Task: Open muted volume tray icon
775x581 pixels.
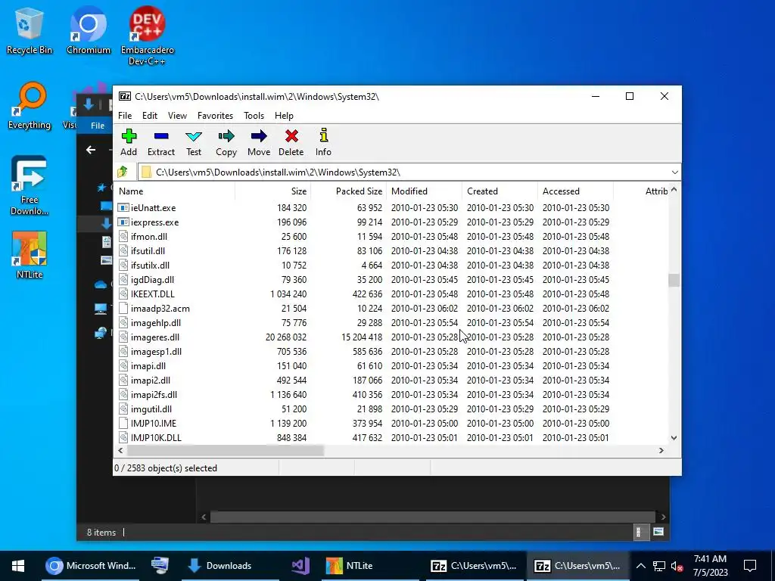Action: tap(677, 566)
